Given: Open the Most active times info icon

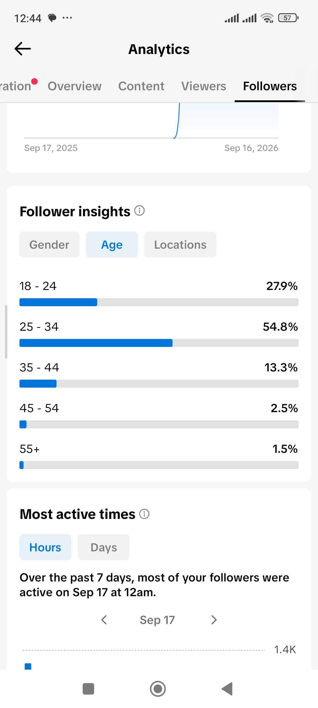Looking at the screenshot, I should click(144, 514).
